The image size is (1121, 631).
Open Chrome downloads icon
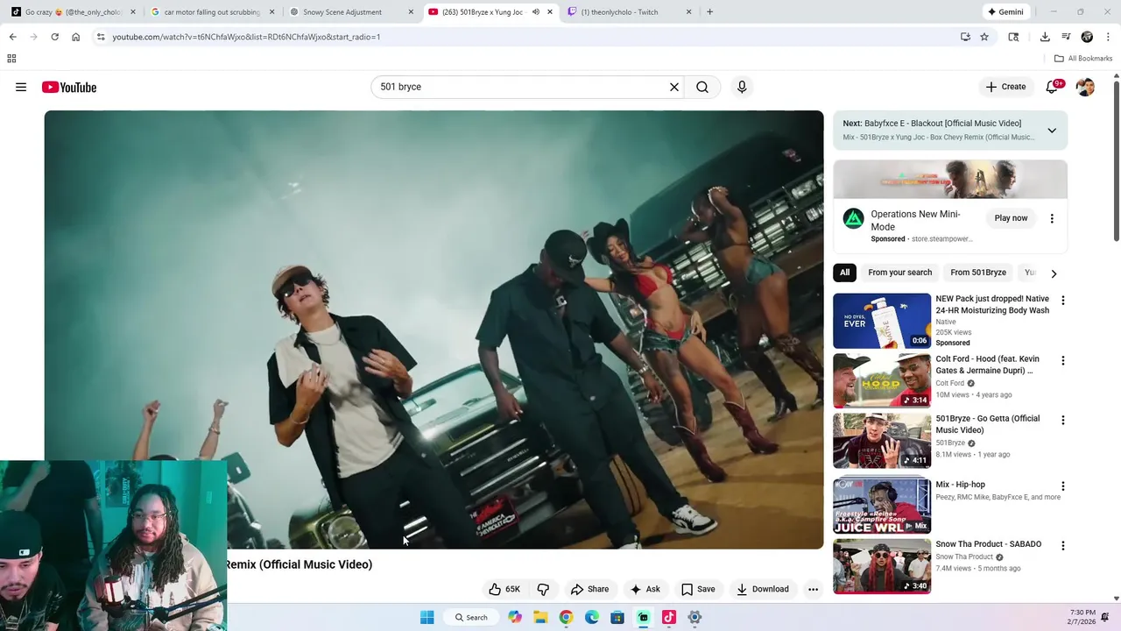pyautogui.click(x=1045, y=37)
